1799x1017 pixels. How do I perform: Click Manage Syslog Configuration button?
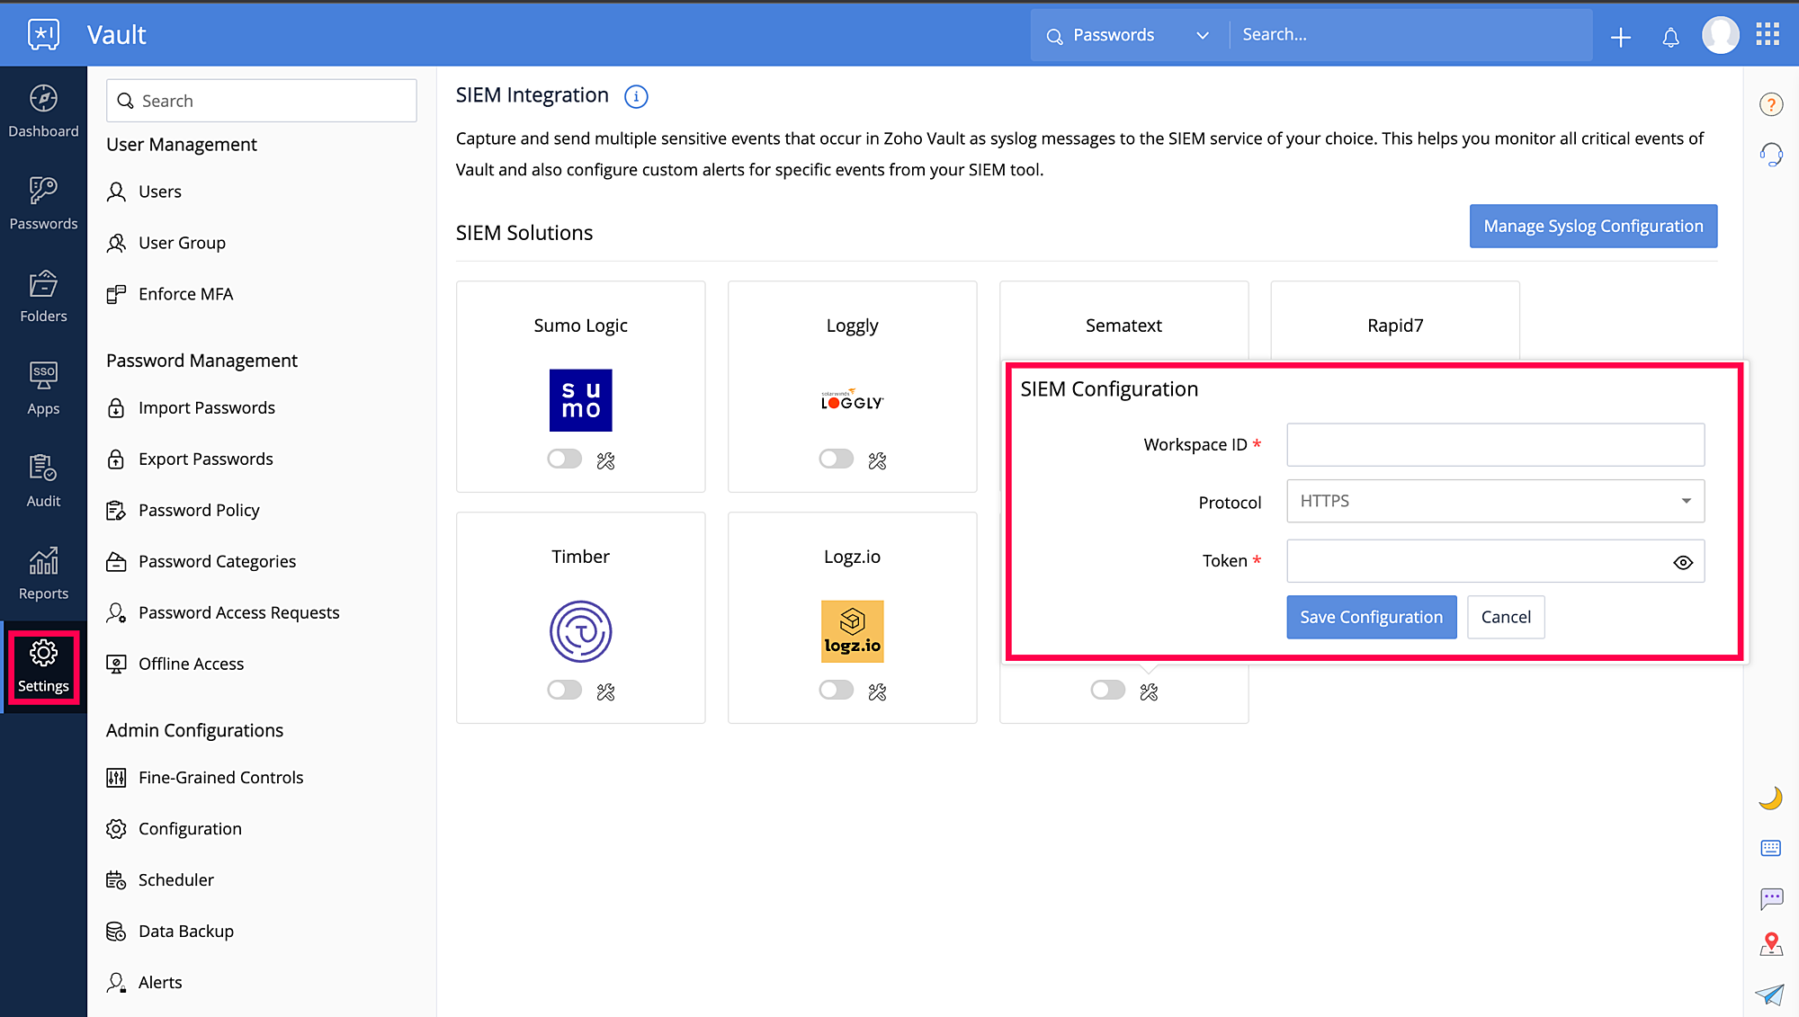tap(1593, 226)
